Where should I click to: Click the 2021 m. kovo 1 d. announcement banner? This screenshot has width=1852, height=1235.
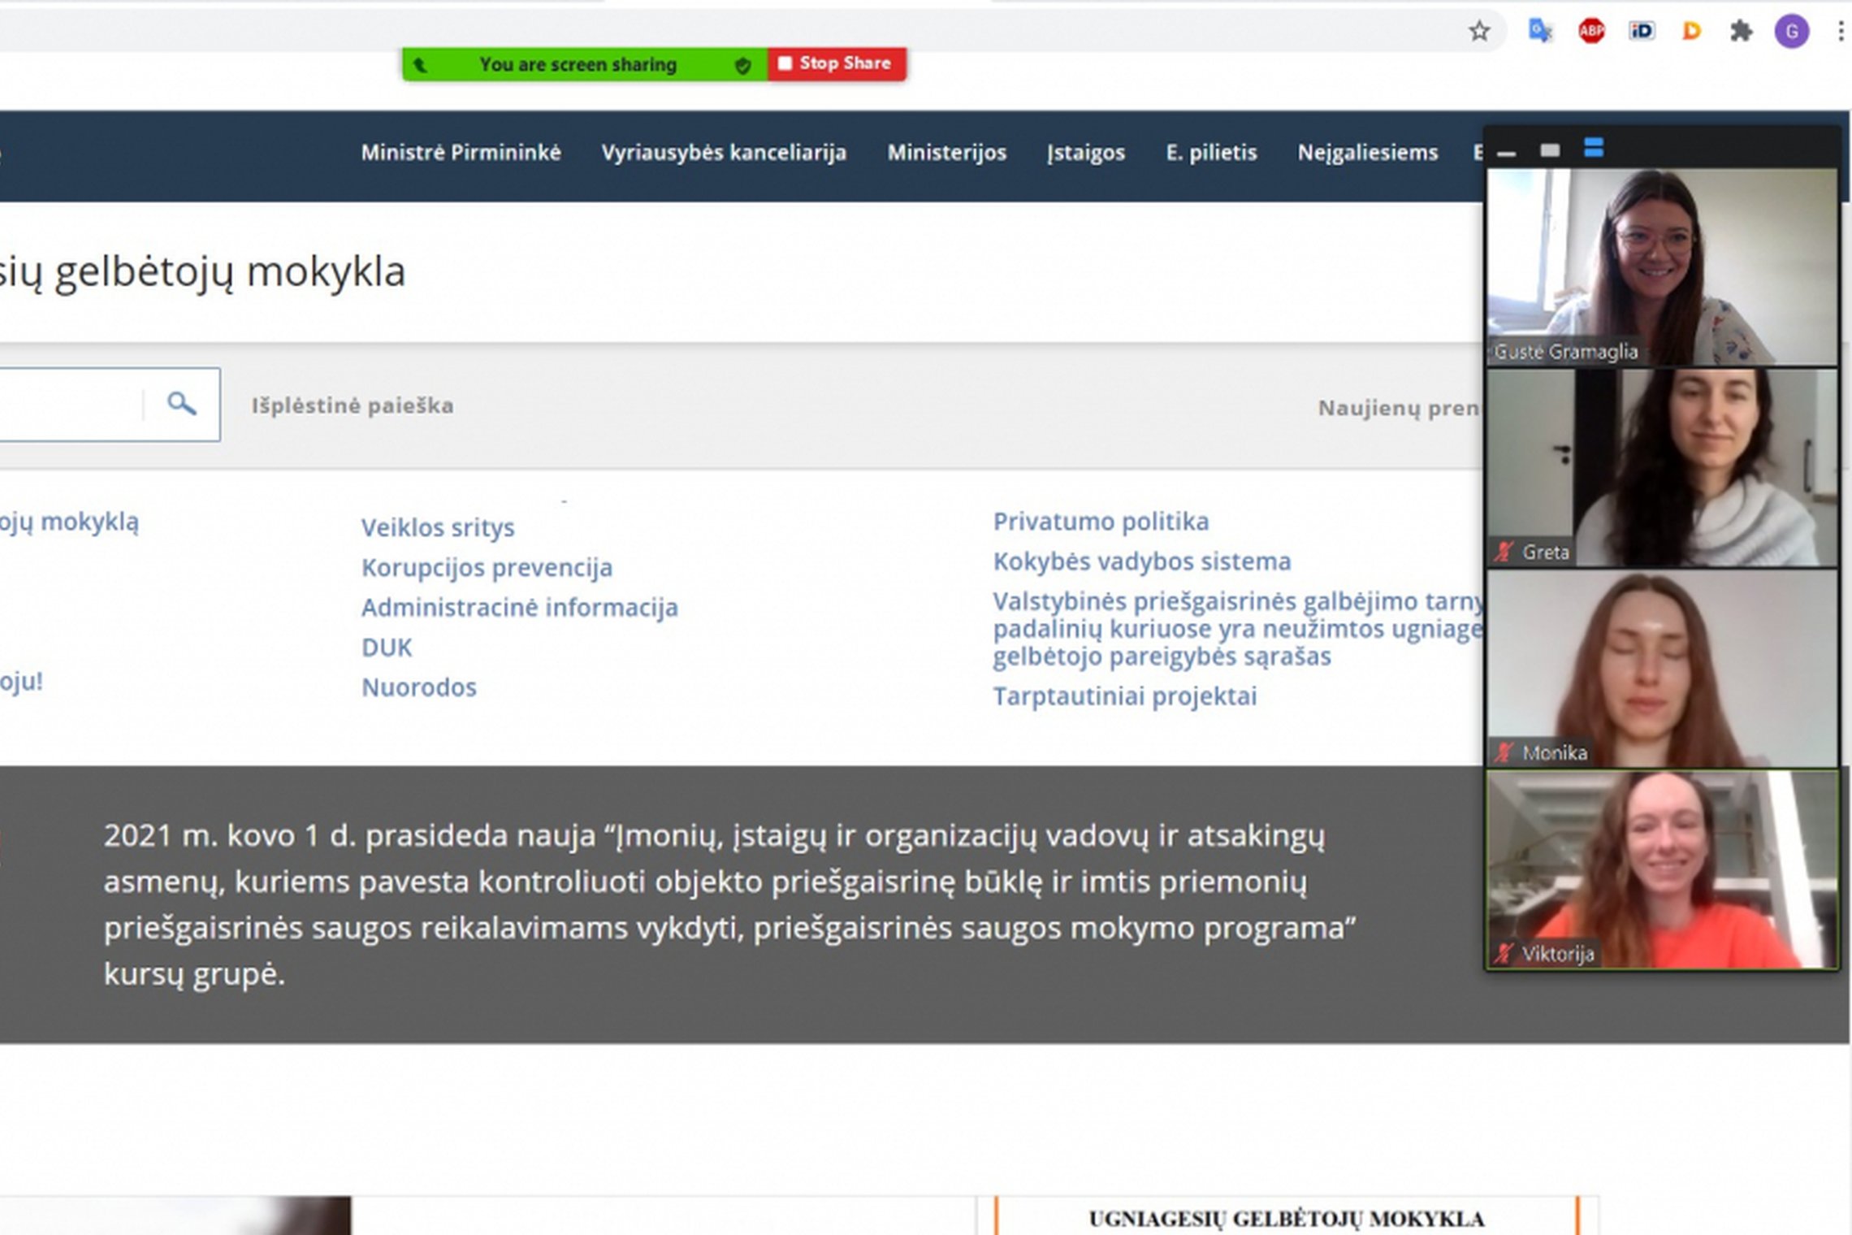tap(729, 904)
